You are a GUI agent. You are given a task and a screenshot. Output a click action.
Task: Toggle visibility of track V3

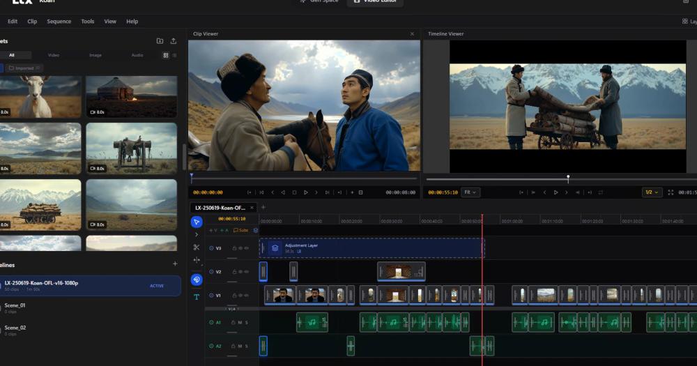[x=240, y=248]
